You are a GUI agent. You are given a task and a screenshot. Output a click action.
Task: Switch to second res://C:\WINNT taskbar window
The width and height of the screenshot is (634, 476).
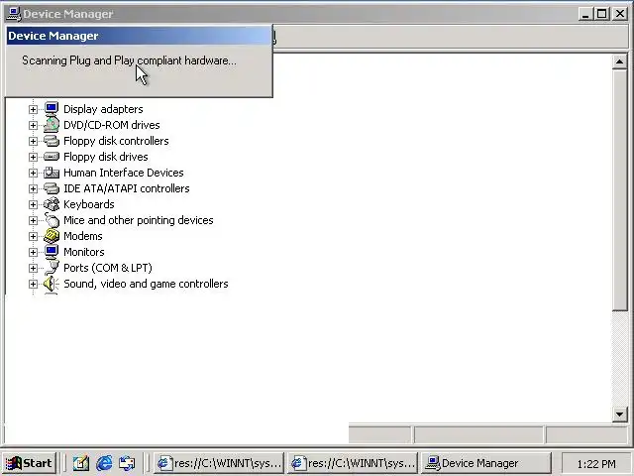coord(353,463)
